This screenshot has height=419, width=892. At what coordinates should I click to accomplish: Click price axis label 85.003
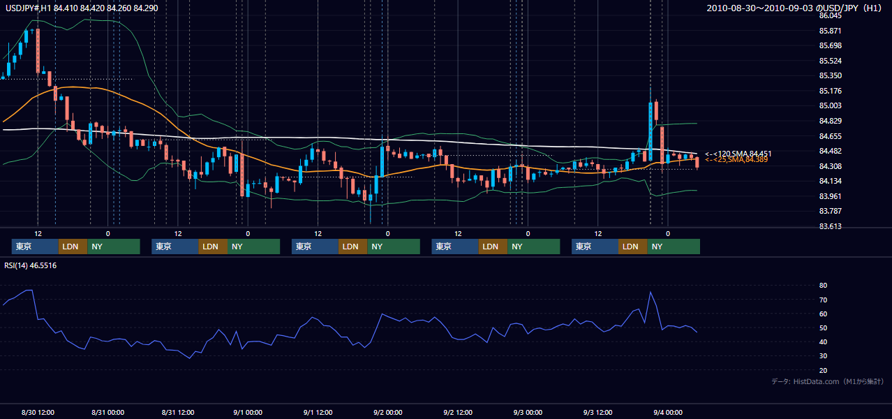830,105
